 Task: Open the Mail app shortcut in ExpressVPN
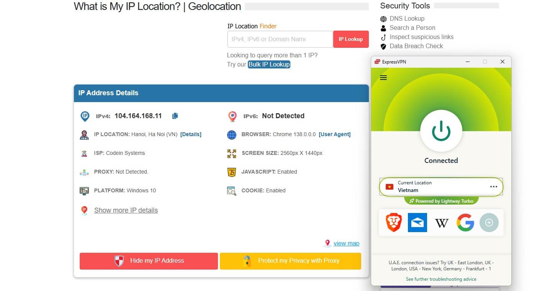[417, 222]
